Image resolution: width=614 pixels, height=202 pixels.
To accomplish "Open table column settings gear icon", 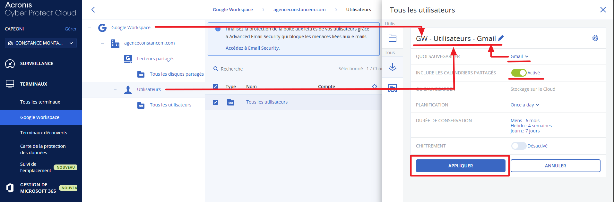I will coord(375,87).
